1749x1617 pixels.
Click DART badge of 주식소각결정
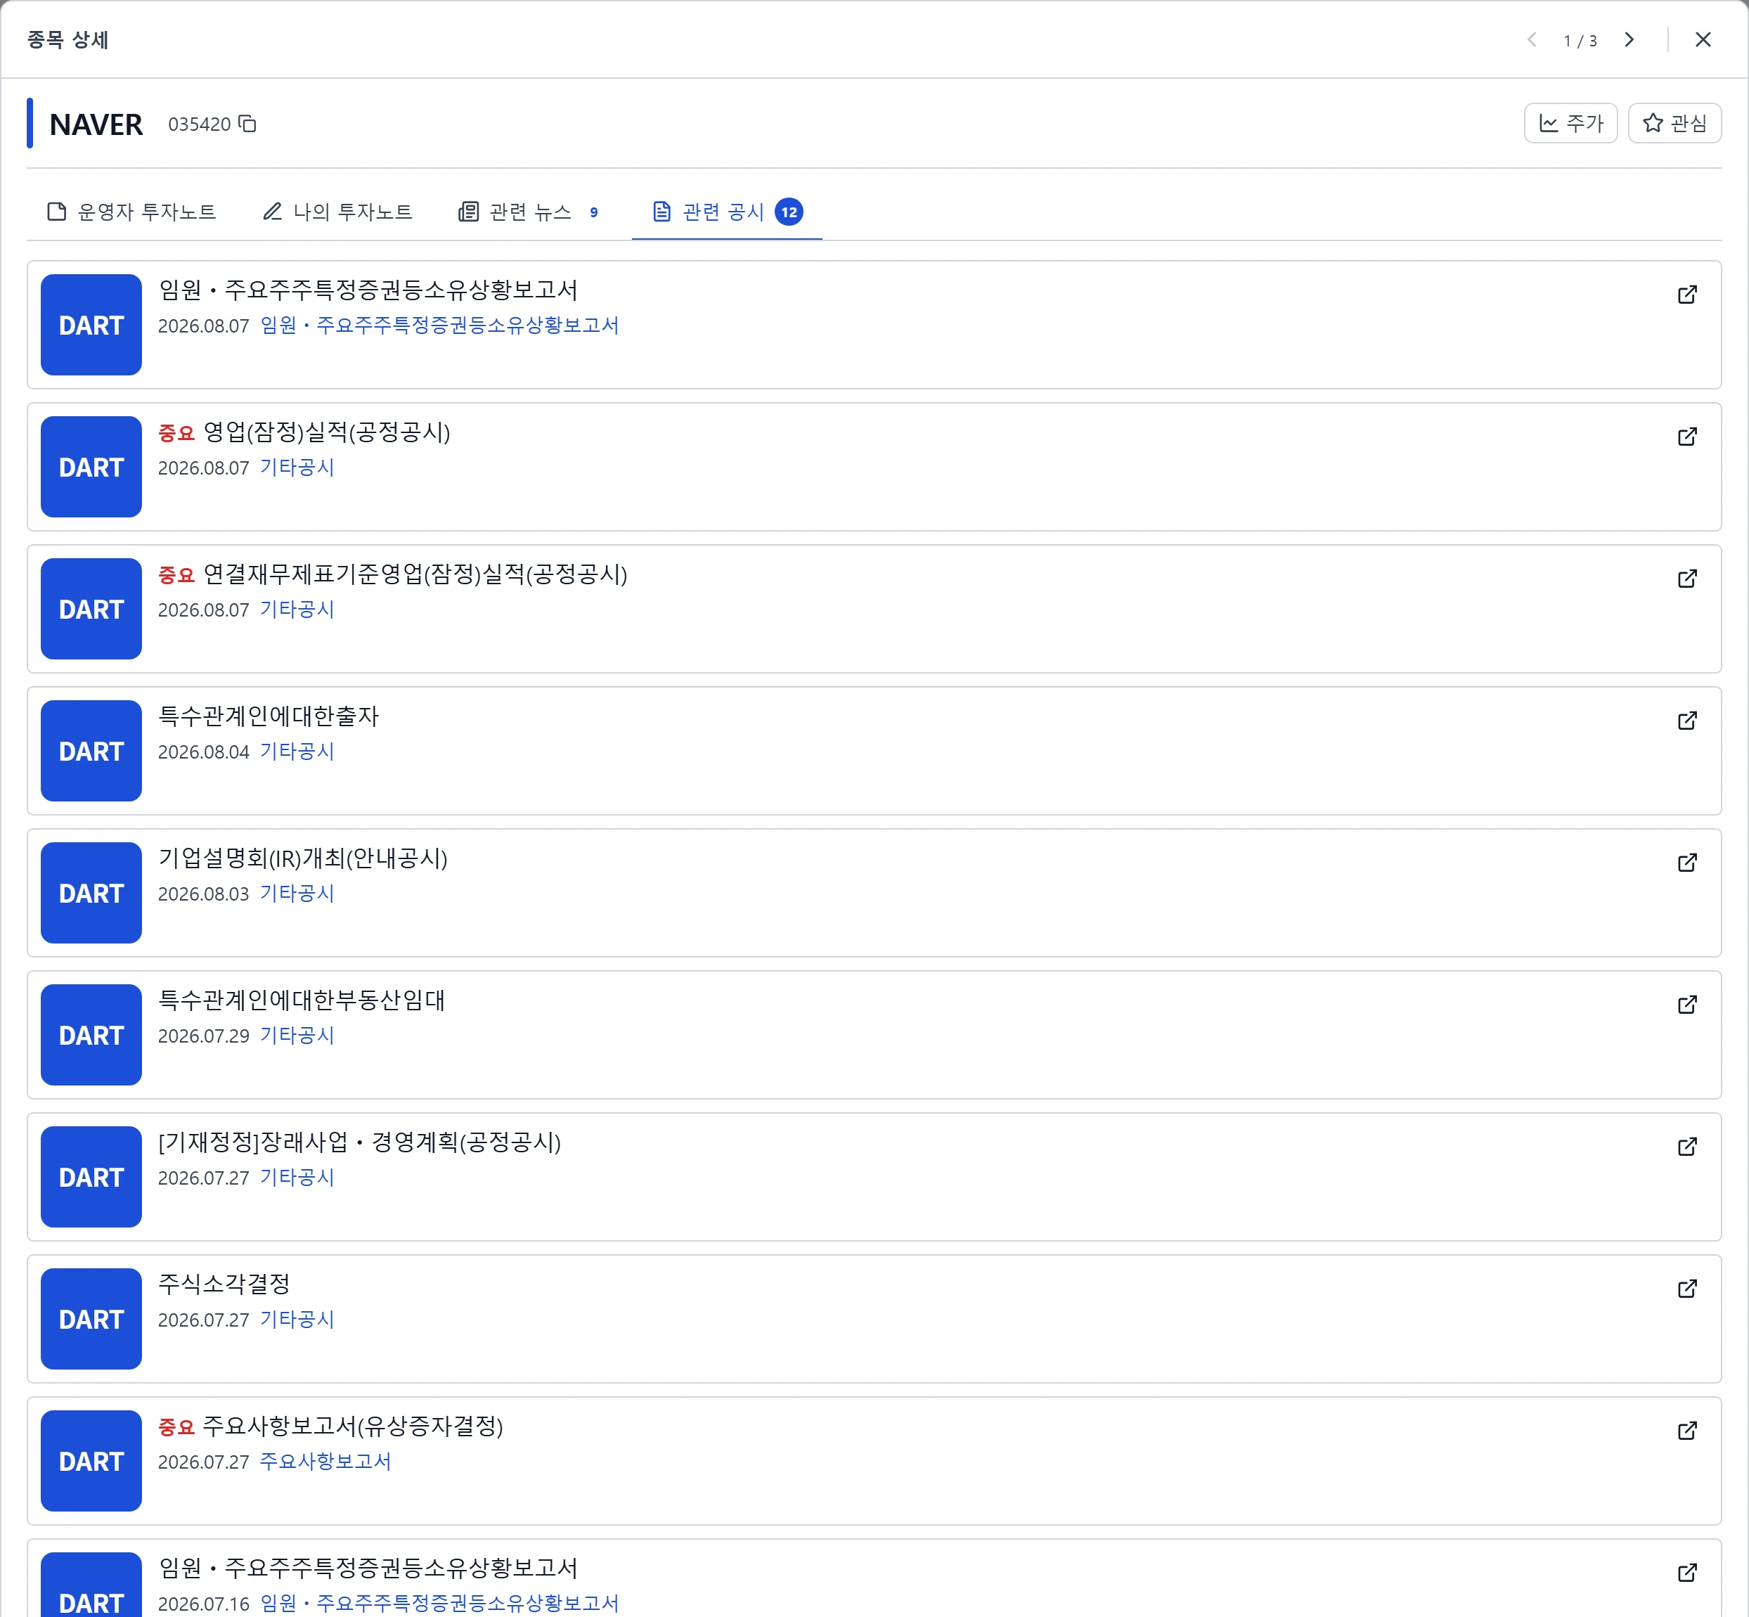click(91, 1319)
